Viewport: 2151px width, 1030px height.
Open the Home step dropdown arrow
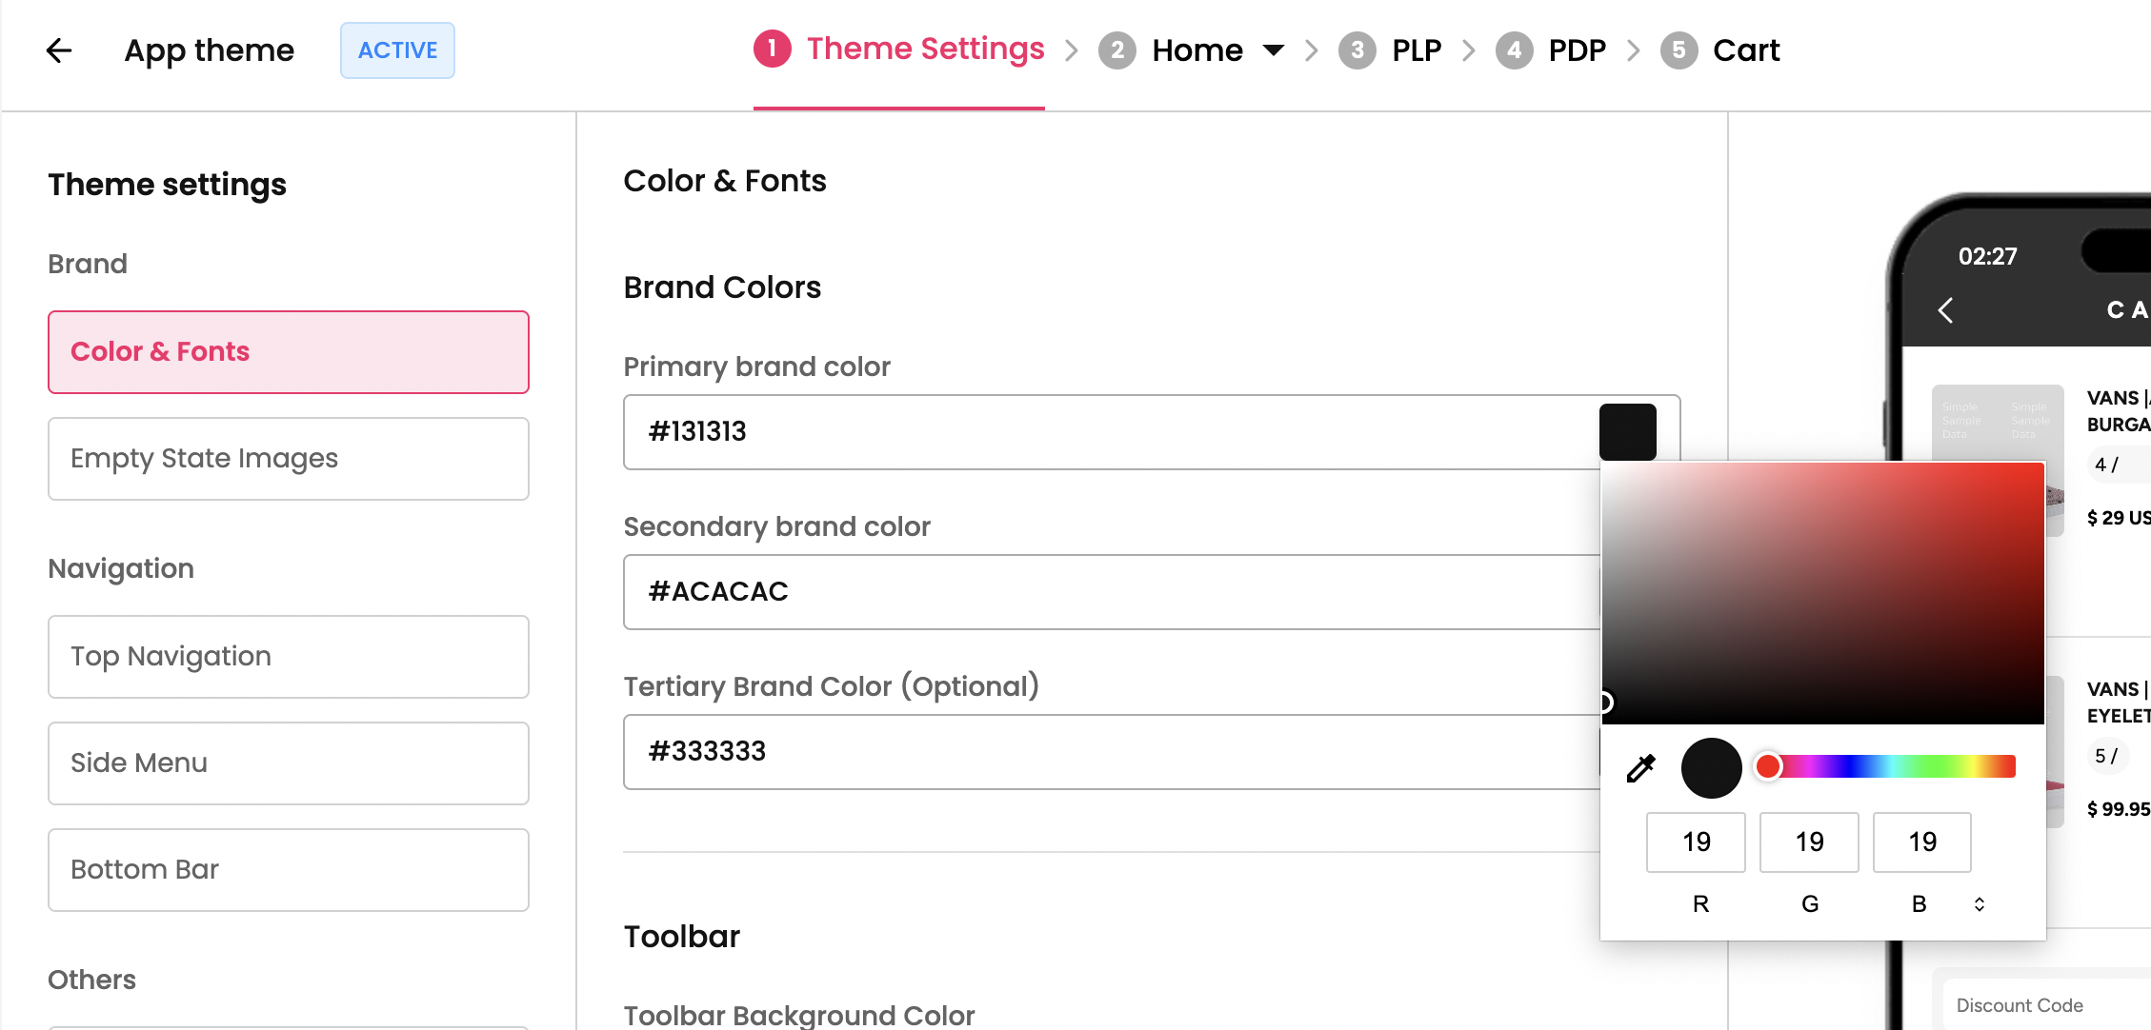click(1273, 50)
